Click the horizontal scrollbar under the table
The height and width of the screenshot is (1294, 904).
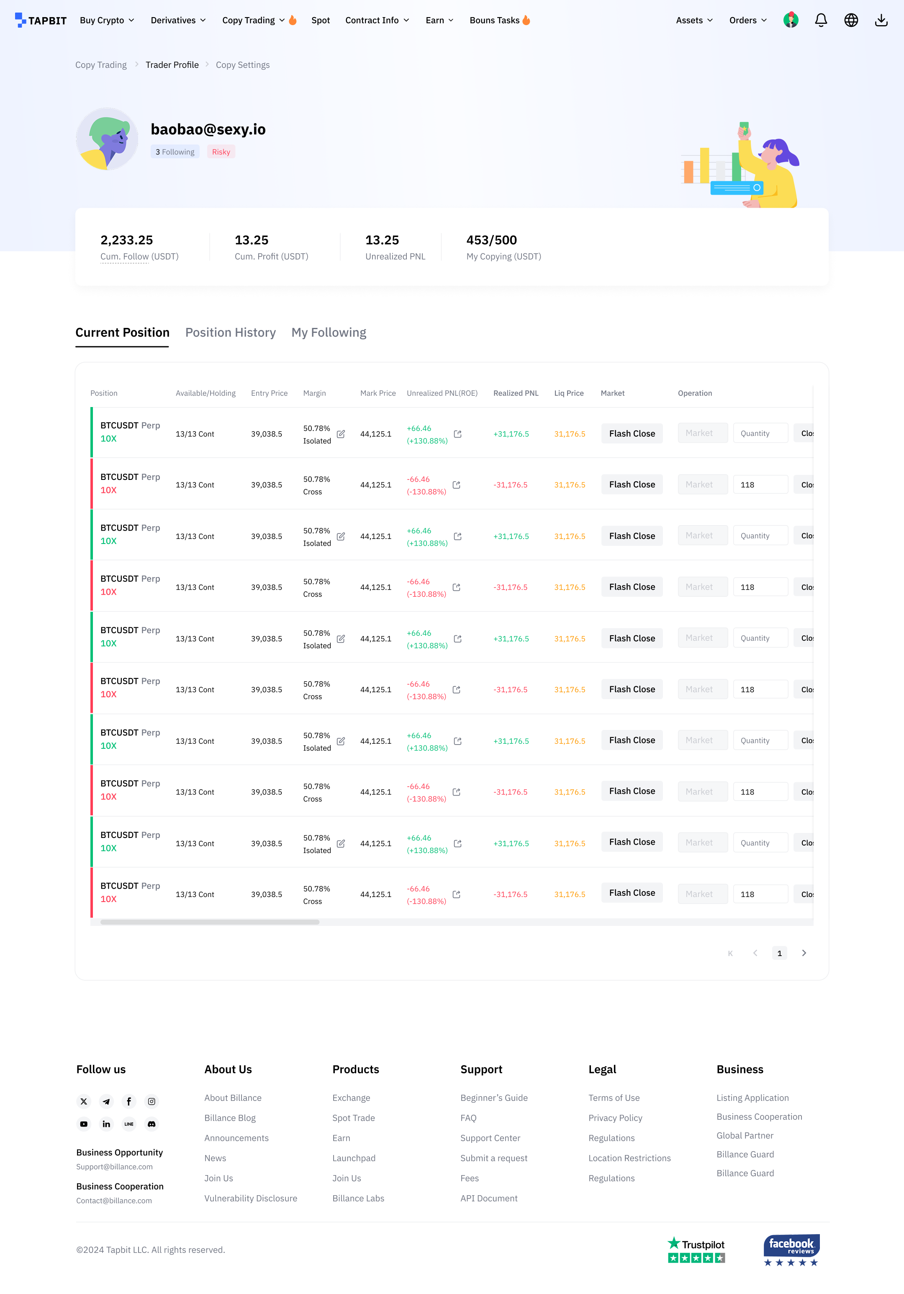(210, 922)
